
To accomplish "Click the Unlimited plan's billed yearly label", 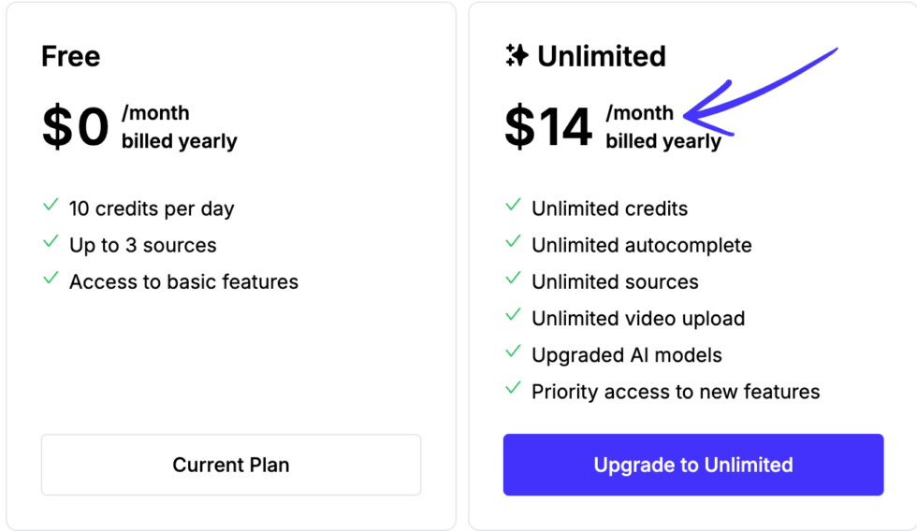I will point(663,142).
